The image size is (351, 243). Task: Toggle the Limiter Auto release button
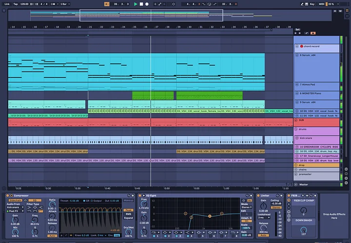263,235
